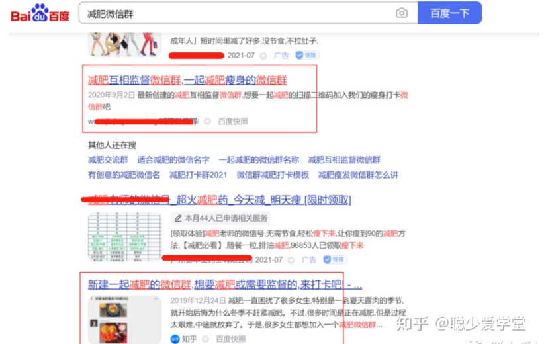This screenshot has width=546, height=344.
Task: Click pencil icon beside 本月44人已申请相关服务
Action: coord(178,218)
